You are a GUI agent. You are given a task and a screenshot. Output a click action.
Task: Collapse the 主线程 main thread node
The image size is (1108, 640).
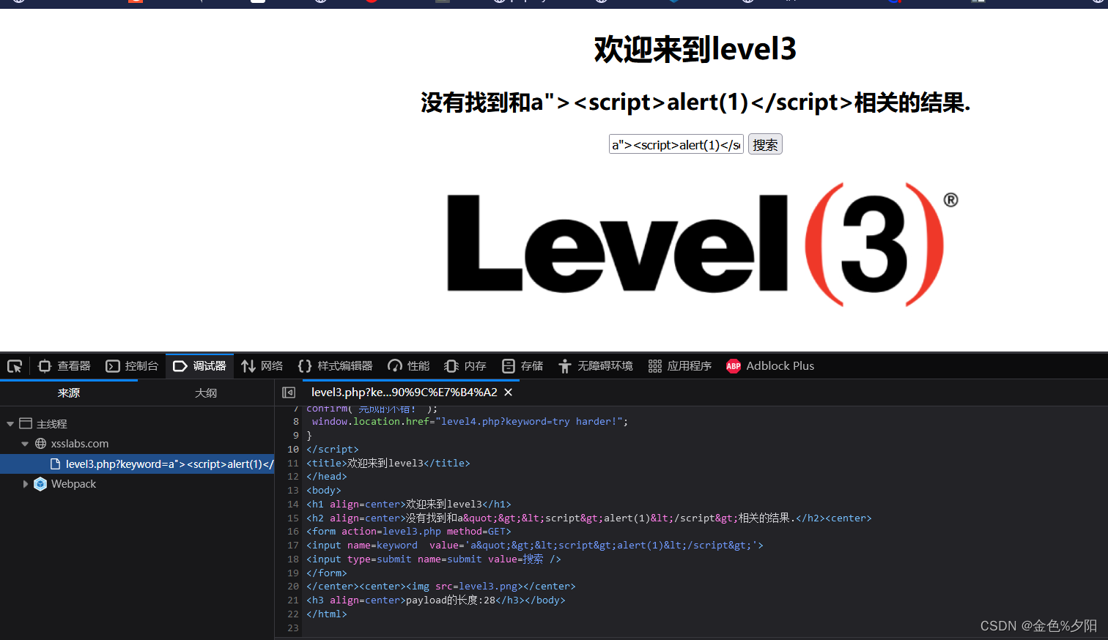coord(10,424)
